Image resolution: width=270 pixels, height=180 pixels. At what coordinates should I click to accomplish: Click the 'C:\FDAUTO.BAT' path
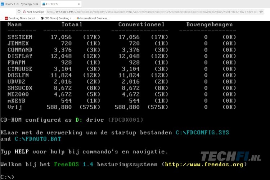click(x=38, y=139)
